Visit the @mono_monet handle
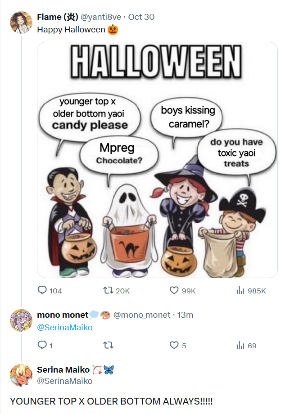 (x=142, y=315)
